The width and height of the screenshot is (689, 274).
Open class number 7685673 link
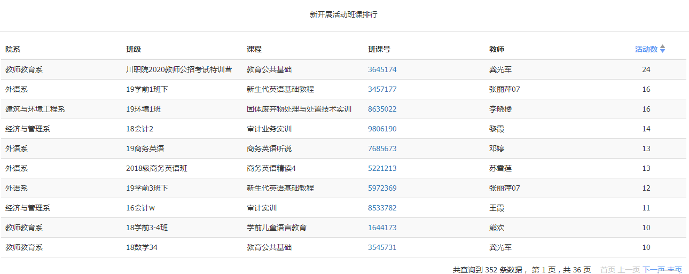382,148
